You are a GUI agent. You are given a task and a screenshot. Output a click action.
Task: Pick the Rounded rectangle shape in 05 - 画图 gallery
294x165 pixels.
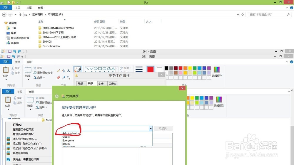(x=104, y=68)
